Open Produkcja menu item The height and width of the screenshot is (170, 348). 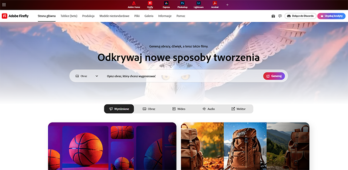(88, 16)
